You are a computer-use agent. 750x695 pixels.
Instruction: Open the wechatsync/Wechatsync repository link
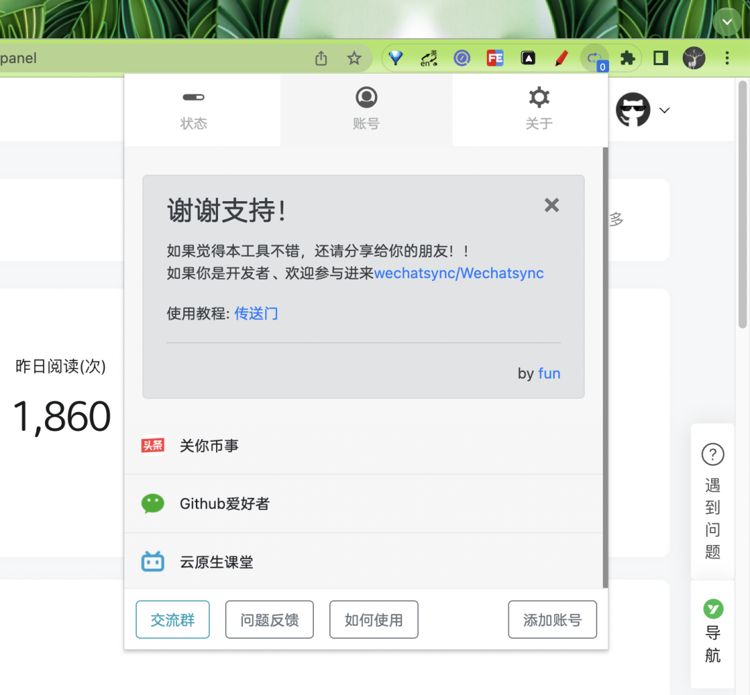(458, 273)
